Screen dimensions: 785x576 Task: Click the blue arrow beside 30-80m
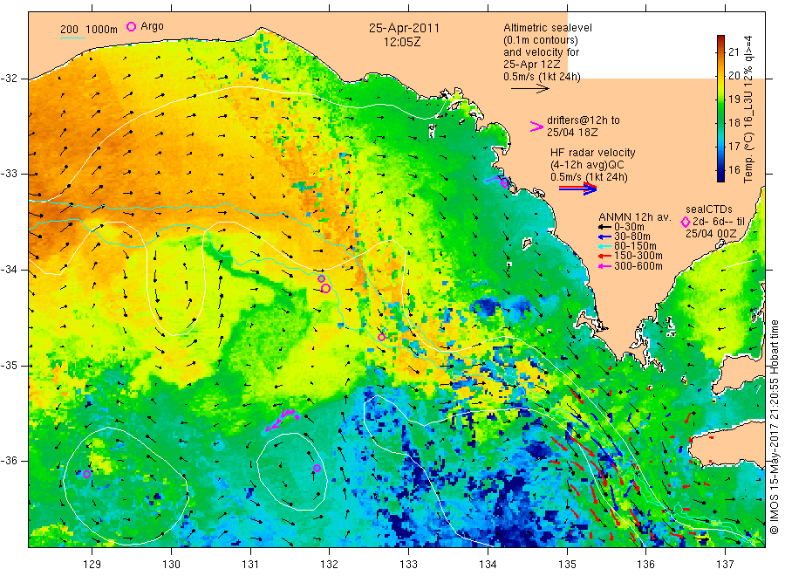[x=604, y=237]
